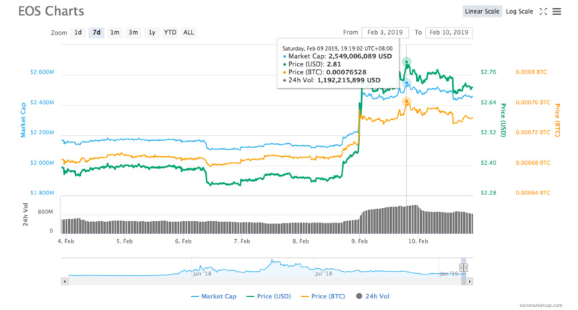Toggle 24h Vol series label in legend
The width and height of the screenshot is (578, 310).
(x=377, y=296)
